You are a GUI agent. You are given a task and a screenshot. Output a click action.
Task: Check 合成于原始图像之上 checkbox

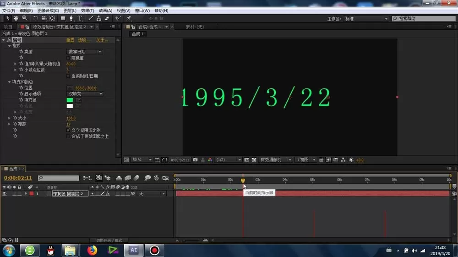point(68,136)
